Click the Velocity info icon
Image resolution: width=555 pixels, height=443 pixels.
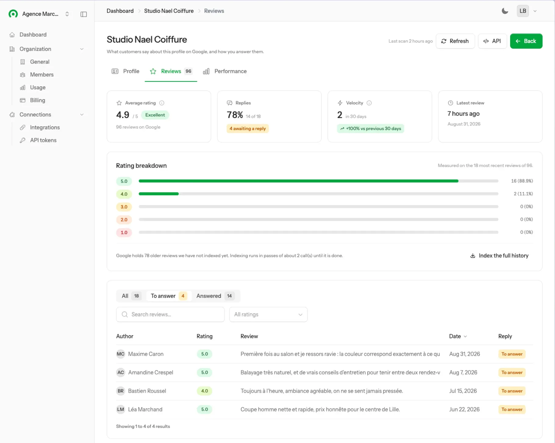click(369, 103)
